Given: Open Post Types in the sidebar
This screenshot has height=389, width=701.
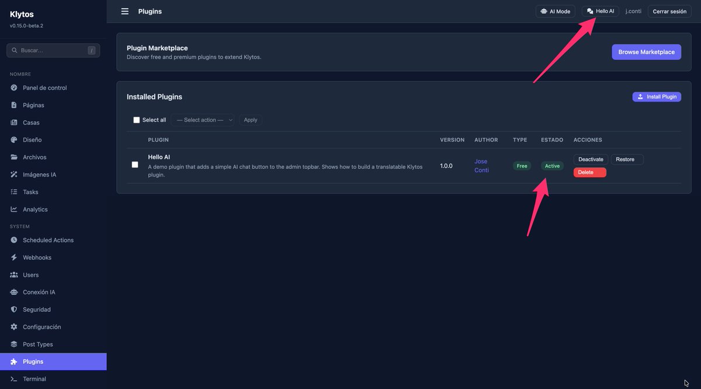Looking at the screenshot, I should [x=53, y=344].
